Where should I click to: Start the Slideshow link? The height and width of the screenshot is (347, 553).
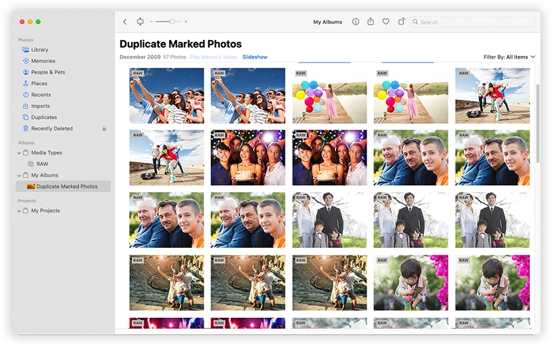(255, 57)
